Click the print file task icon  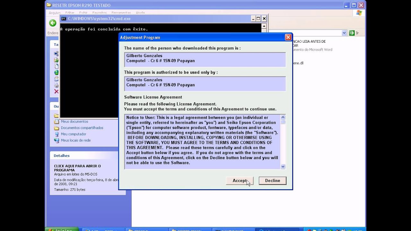56,85
